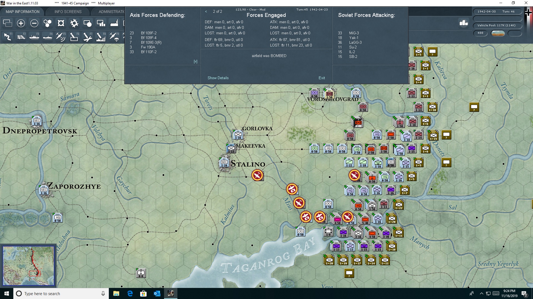
Task: Select the SEC unit at Dnepropetrovsk
Action: tap(37, 121)
